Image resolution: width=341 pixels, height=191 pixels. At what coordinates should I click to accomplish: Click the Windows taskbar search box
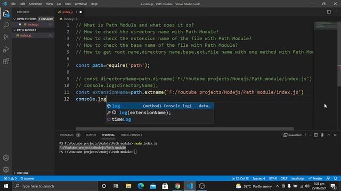(55, 186)
